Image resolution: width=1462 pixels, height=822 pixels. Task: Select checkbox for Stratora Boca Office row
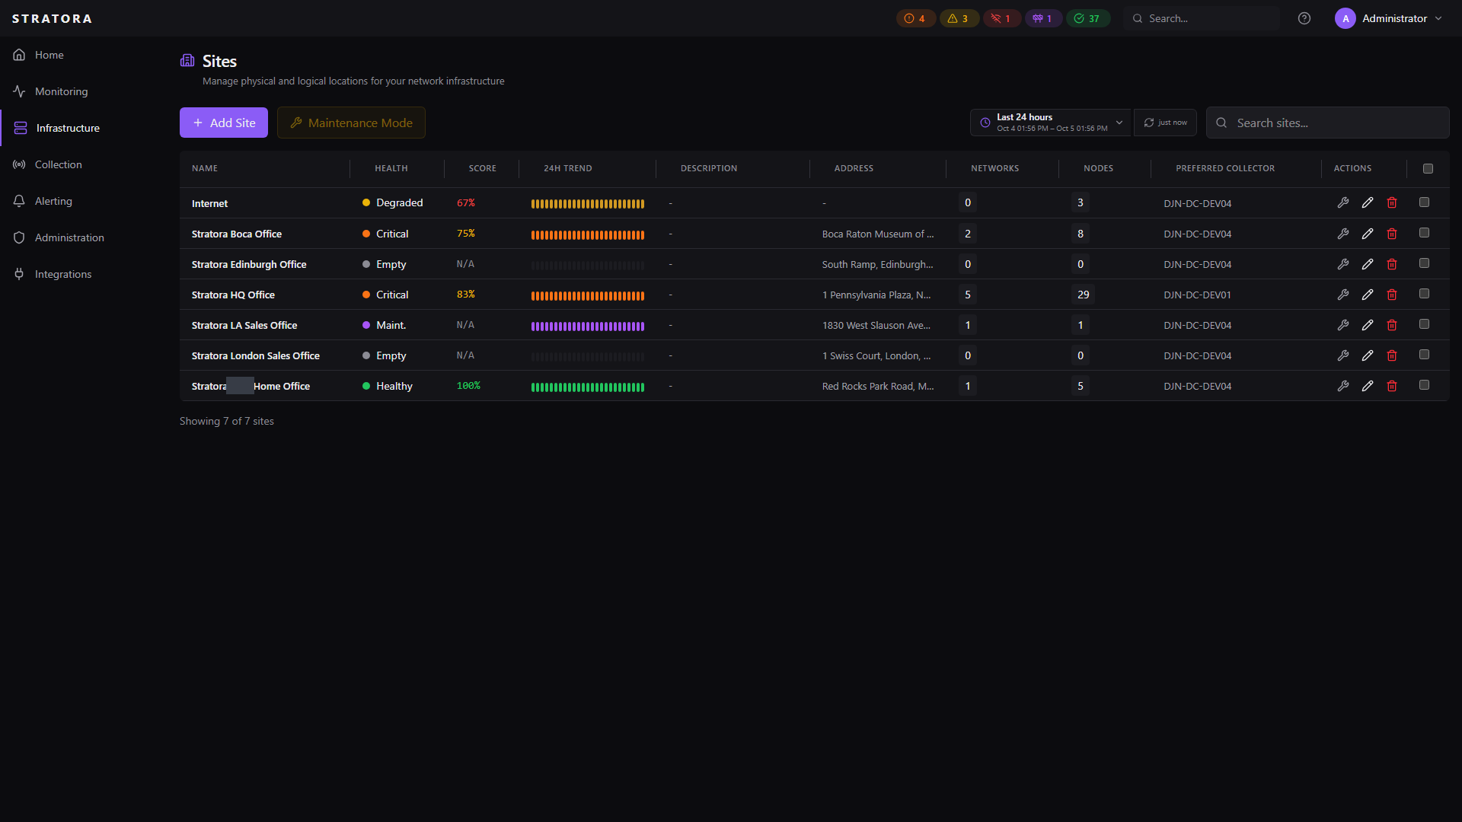point(1424,233)
